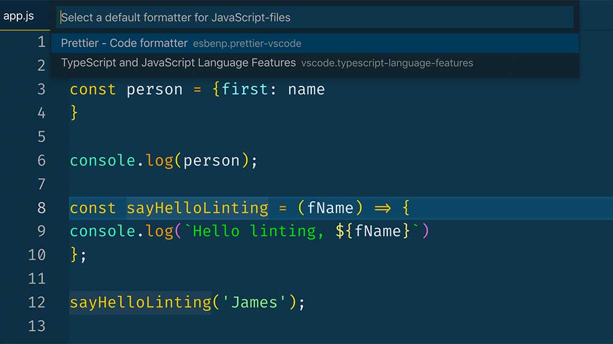Viewport: 613px width, 344px height.
Task: Click the arrow function symbol on line 8
Action: (383, 208)
